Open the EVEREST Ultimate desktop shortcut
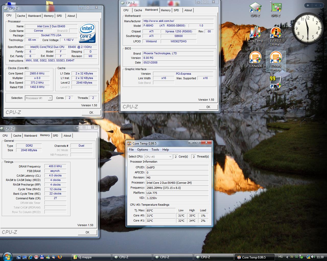This screenshot has height=261, width=327. [x=276, y=36]
